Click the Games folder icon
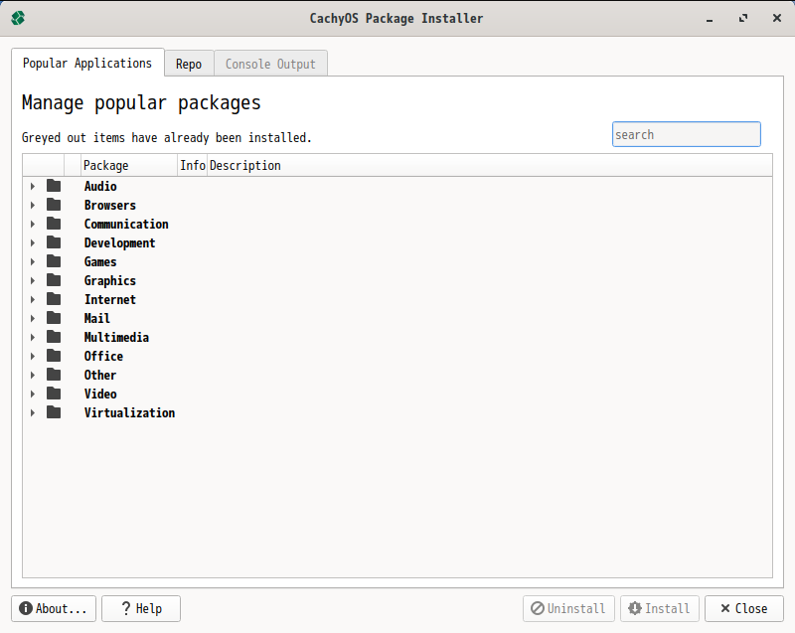The height and width of the screenshot is (633, 795). (54, 261)
